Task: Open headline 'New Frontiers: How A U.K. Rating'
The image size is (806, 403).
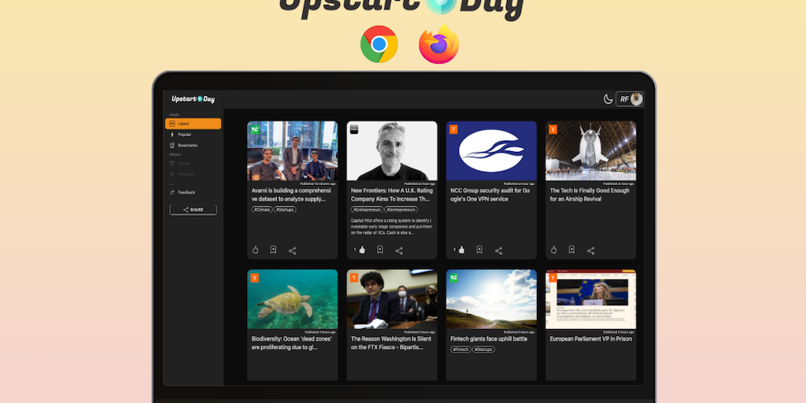Action: [x=390, y=195]
